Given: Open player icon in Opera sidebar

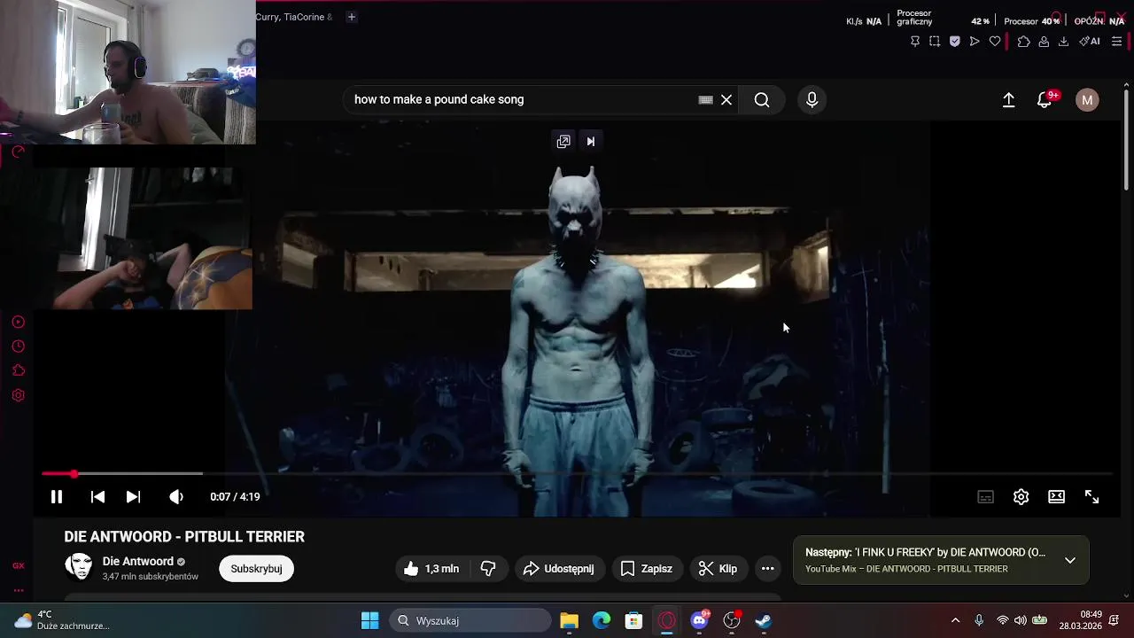Looking at the screenshot, I should [18, 323].
